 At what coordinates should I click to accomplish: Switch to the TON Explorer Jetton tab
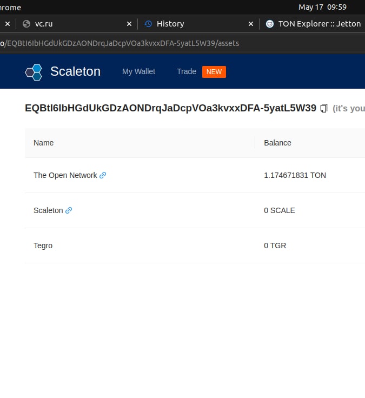[x=313, y=24]
